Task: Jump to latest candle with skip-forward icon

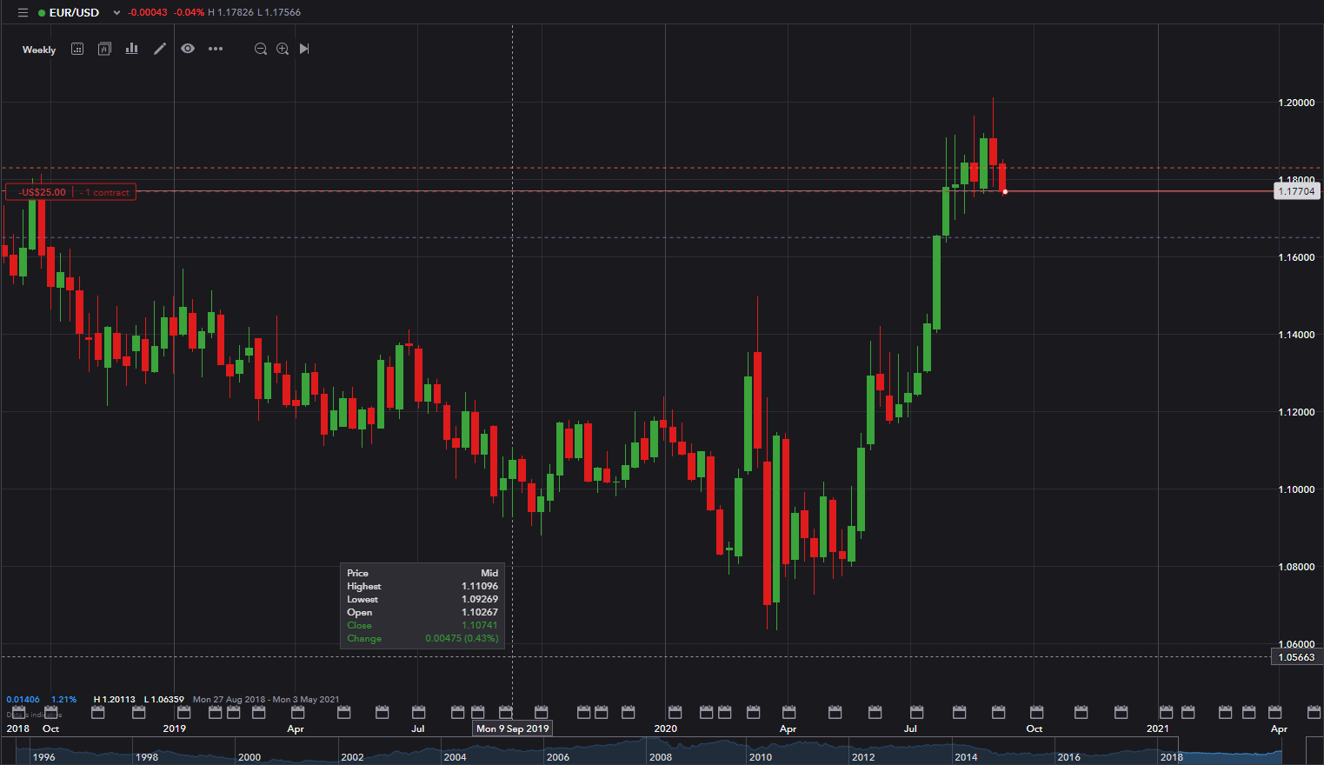Action: click(304, 50)
